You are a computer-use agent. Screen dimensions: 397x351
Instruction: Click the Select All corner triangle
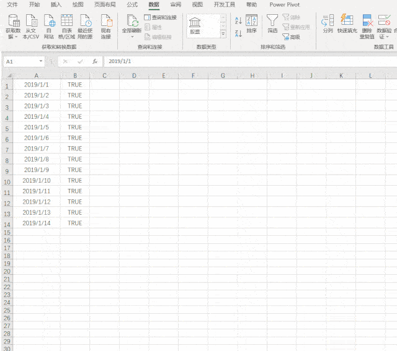point(9,76)
